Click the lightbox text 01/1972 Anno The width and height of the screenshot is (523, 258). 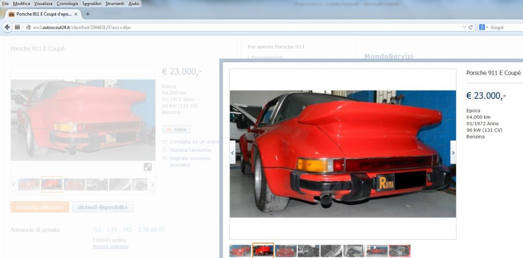pyautogui.click(x=482, y=124)
